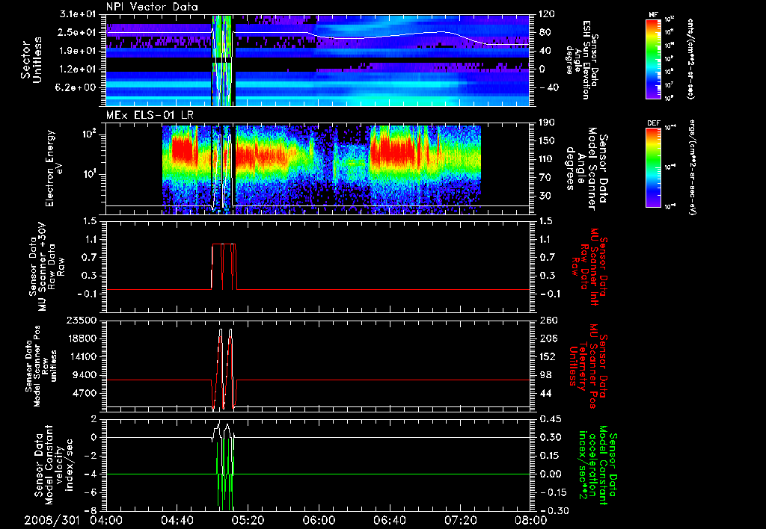
Task: Click the red MU scanner square pulse
Action: tap(224, 267)
